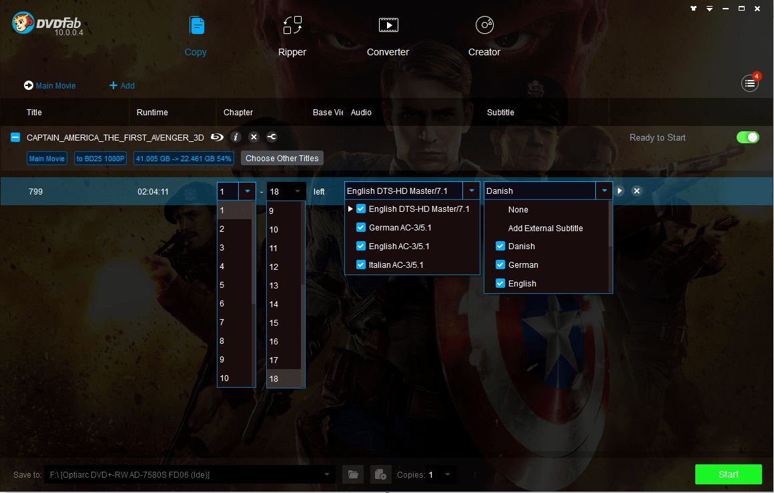Click the Main Movie mode arrow icon
Viewport: 774px width, 493px height.
tap(29, 85)
